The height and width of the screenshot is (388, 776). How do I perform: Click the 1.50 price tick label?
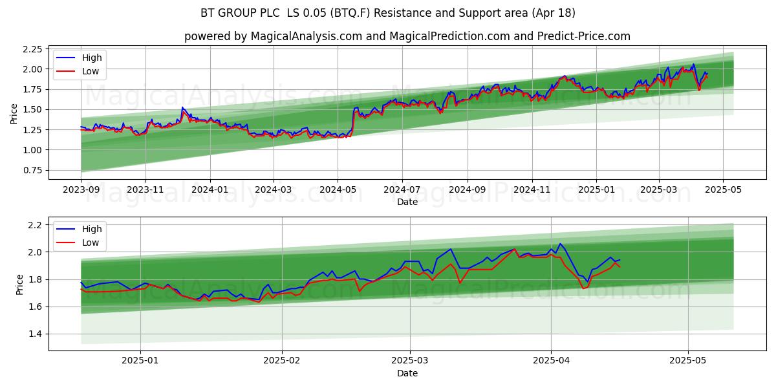(32, 109)
